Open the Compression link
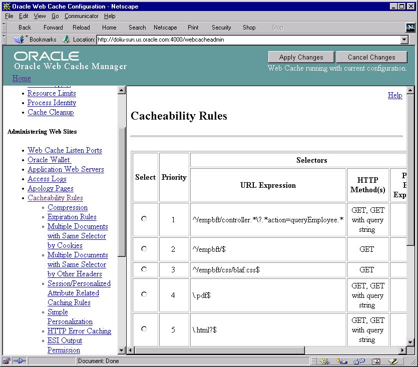This screenshot has width=418, height=367. tap(68, 207)
